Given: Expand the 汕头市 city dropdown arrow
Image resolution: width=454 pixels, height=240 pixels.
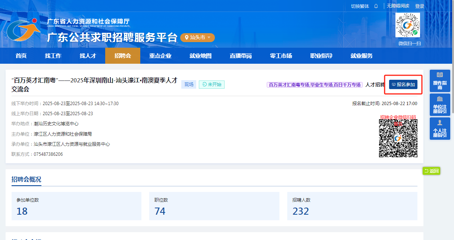Looking at the screenshot, I should [x=209, y=38].
